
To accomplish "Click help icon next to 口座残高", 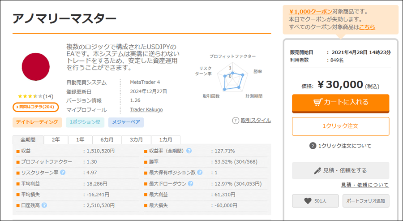I will [44, 205].
